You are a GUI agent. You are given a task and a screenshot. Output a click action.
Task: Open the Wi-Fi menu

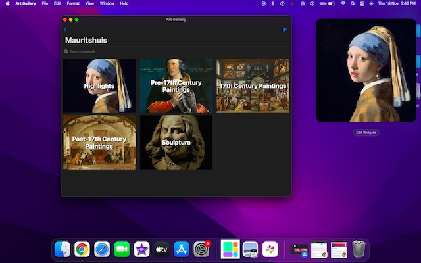[x=343, y=3]
